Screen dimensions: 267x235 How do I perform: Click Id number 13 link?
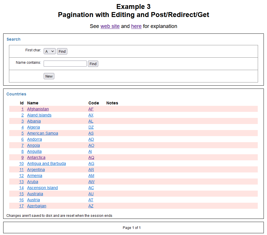pyautogui.click(x=21, y=182)
